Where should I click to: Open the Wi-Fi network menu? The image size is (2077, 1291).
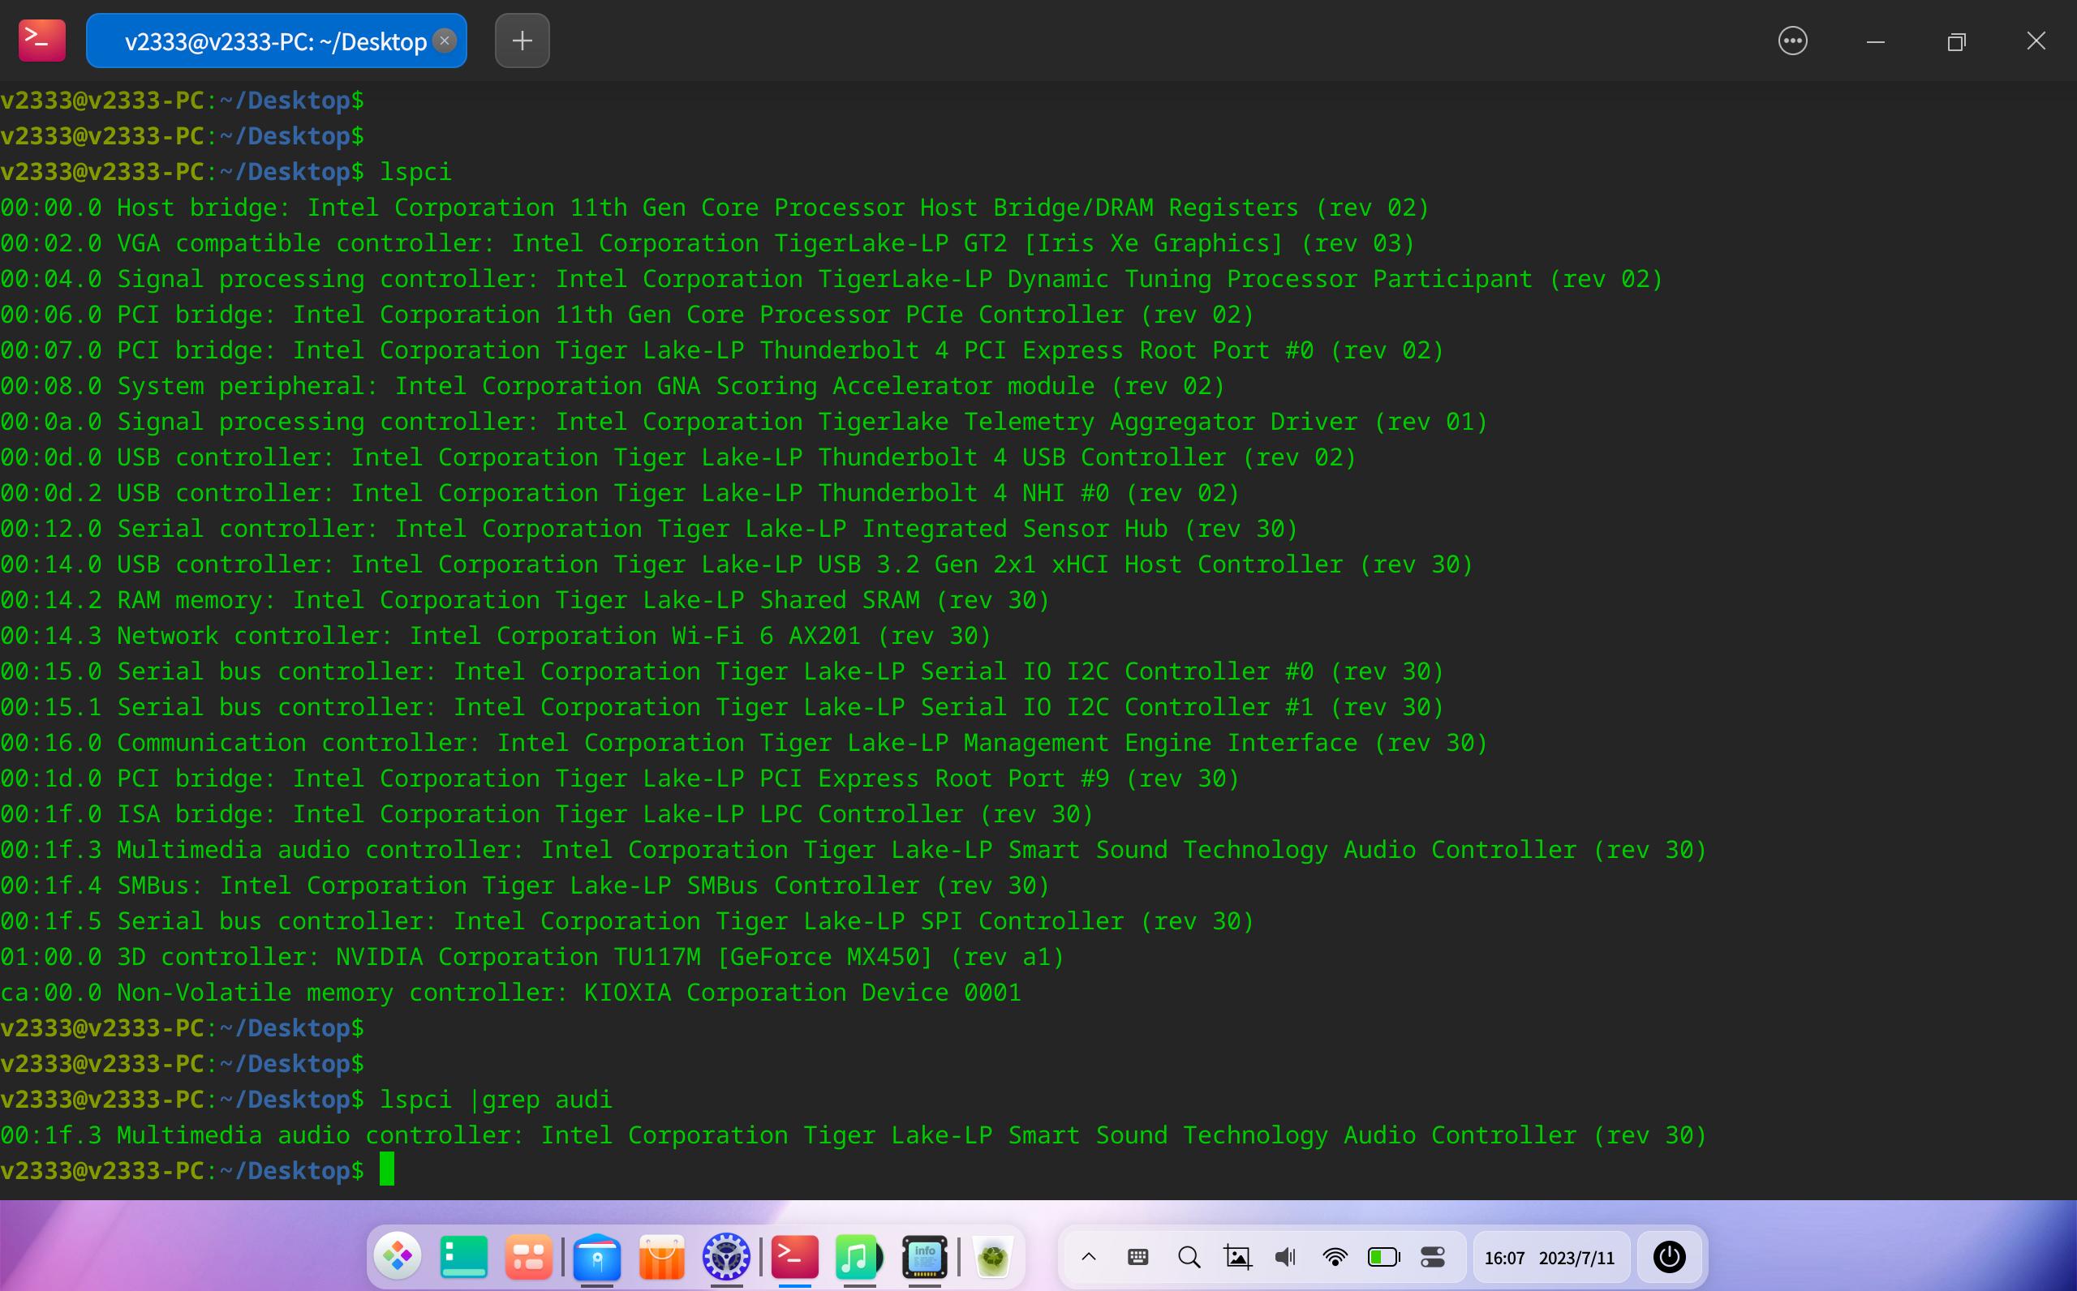point(1334,1256)
